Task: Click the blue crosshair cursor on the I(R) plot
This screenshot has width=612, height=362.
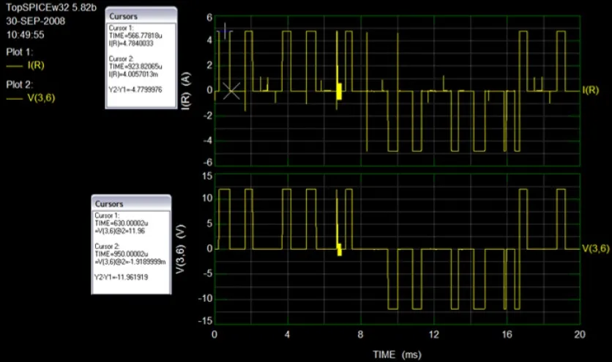Action: click(225, 32)
